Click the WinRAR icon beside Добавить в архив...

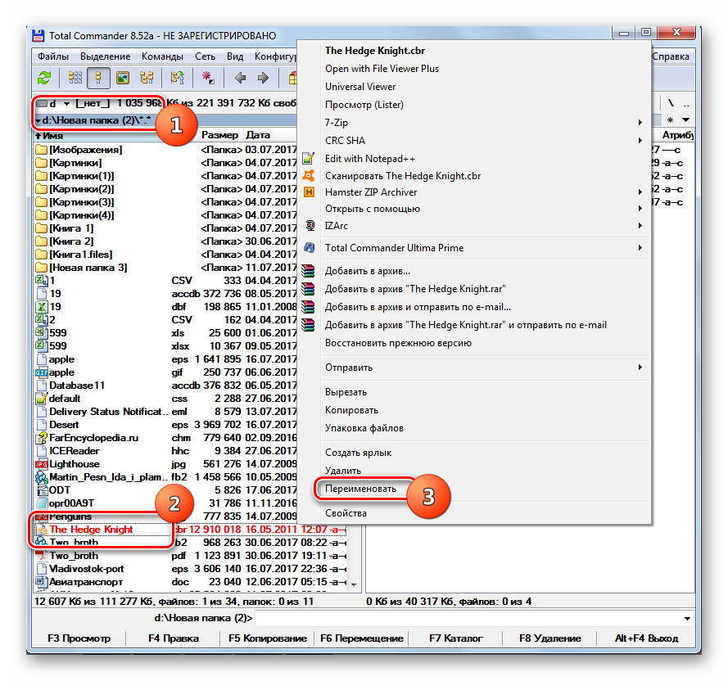click(308, 271)
